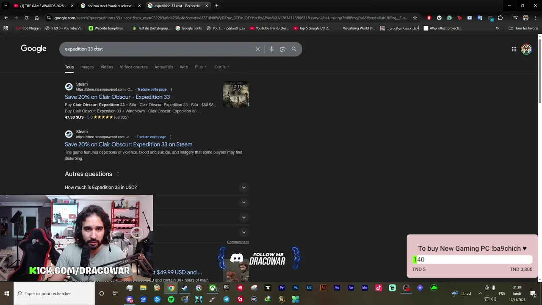Screen dimensions: 542x305
Task: Reload the current page
Action: (x=26, y=18)
